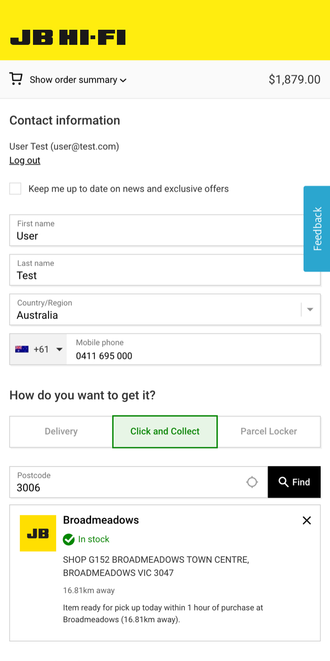The width and height of the screenshot is (330, 661).
Task: Click the Australian flag icon
Action: [x=22, y=349]
